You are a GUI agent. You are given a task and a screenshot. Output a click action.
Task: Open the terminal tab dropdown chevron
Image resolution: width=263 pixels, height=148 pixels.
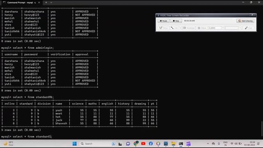51,2
